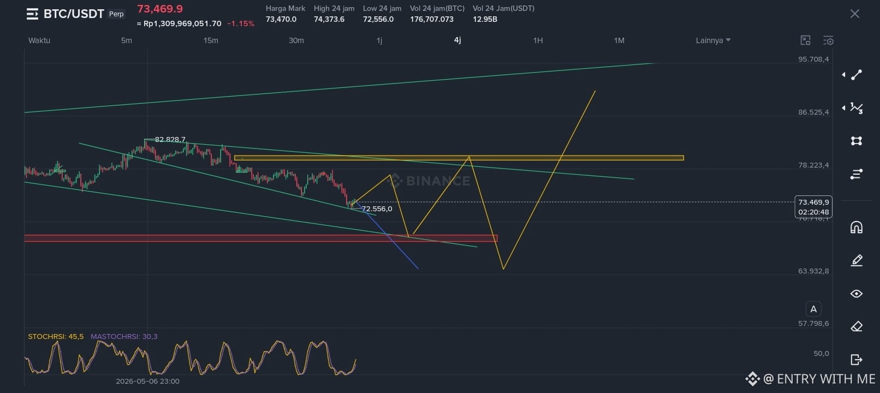Click the STOCHRSI: 45,5 indicator label
The image size is (880, 393).
point(56,336)
